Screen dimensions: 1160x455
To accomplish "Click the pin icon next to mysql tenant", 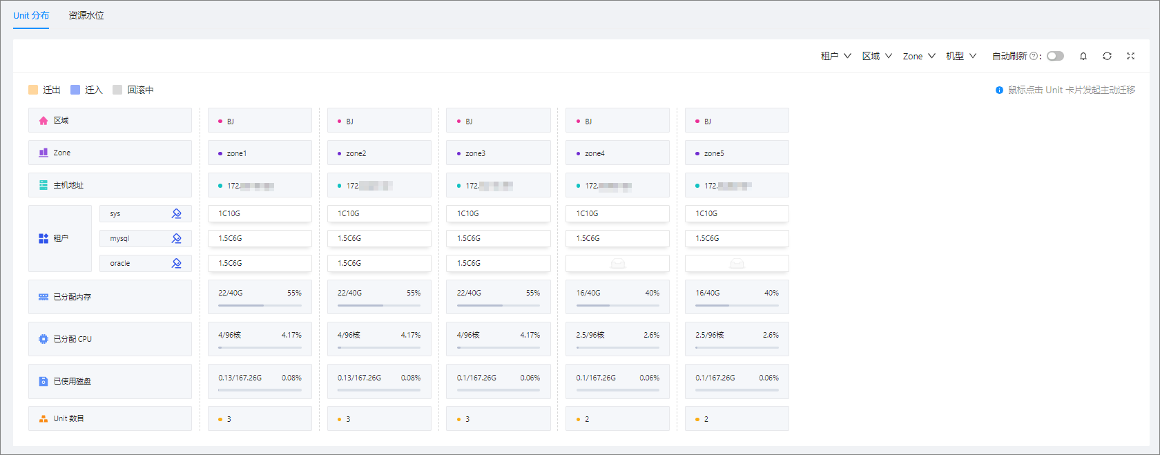I will (177, 238).
